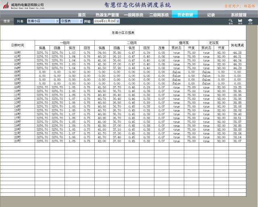
Task: Click the 循环泵 group header
Action: pos(184,43)
